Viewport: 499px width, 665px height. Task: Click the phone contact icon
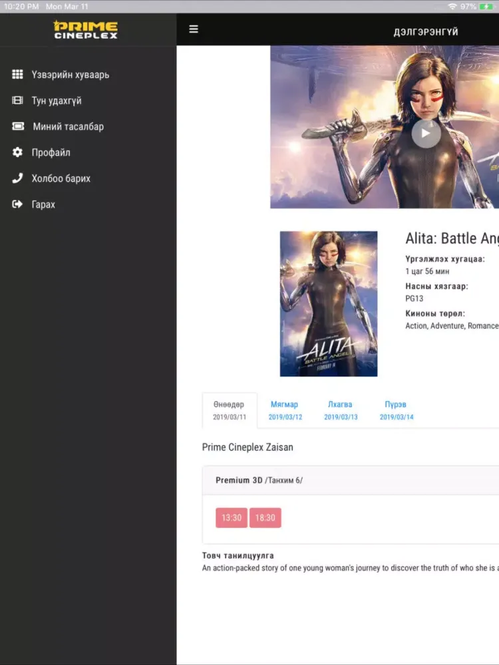tap(17, 178)
